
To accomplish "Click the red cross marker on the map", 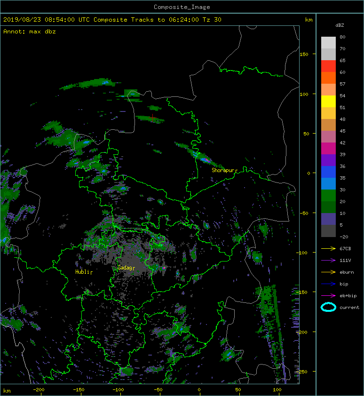I will pos(152,118).
